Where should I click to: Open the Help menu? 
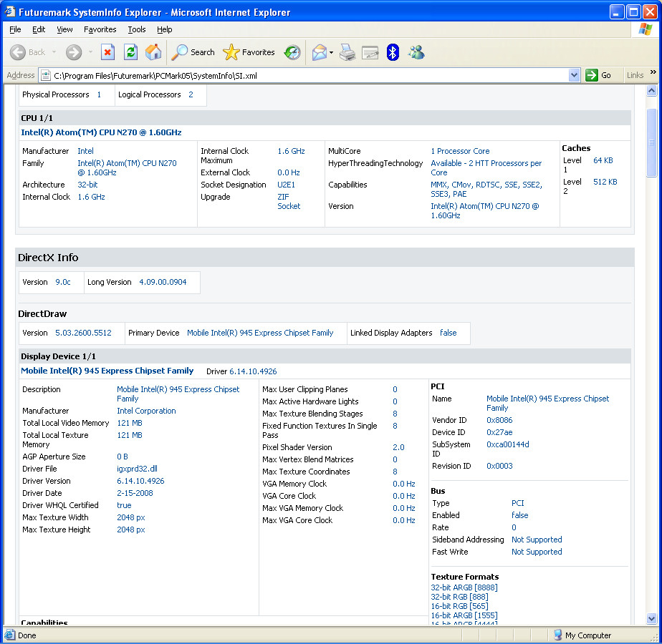click(165, 29)
